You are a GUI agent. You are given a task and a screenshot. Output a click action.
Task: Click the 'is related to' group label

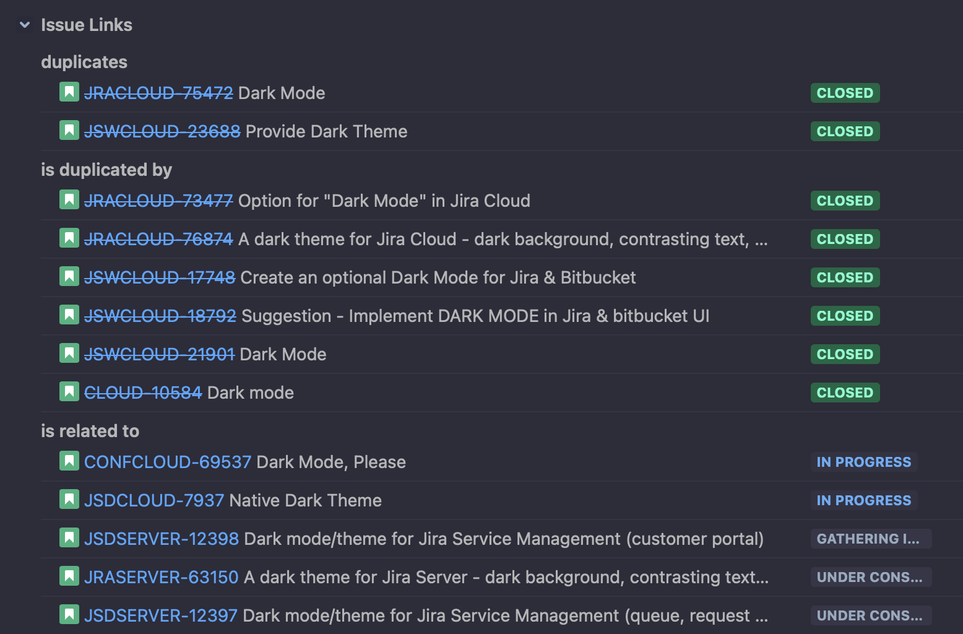click(90, 431)
